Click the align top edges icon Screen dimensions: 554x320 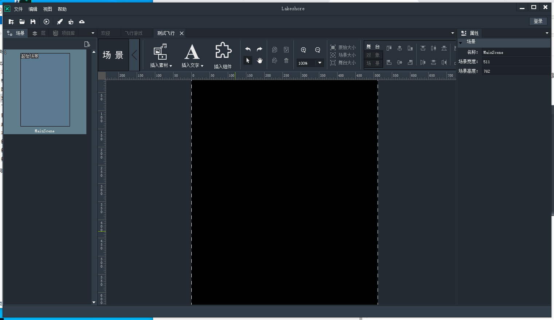tap(389, 48)
